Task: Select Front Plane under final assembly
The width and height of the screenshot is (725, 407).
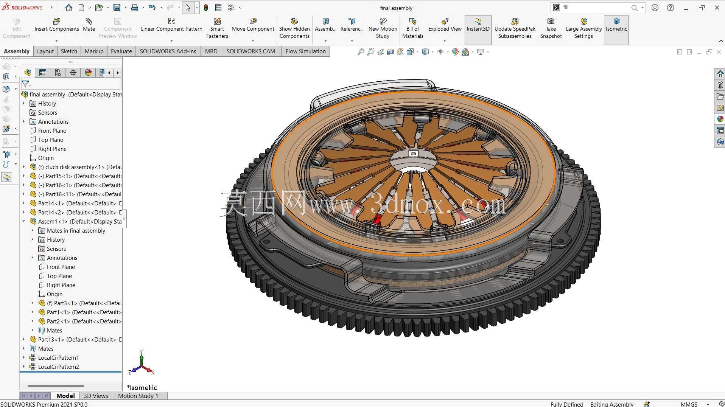Action: 52,130
